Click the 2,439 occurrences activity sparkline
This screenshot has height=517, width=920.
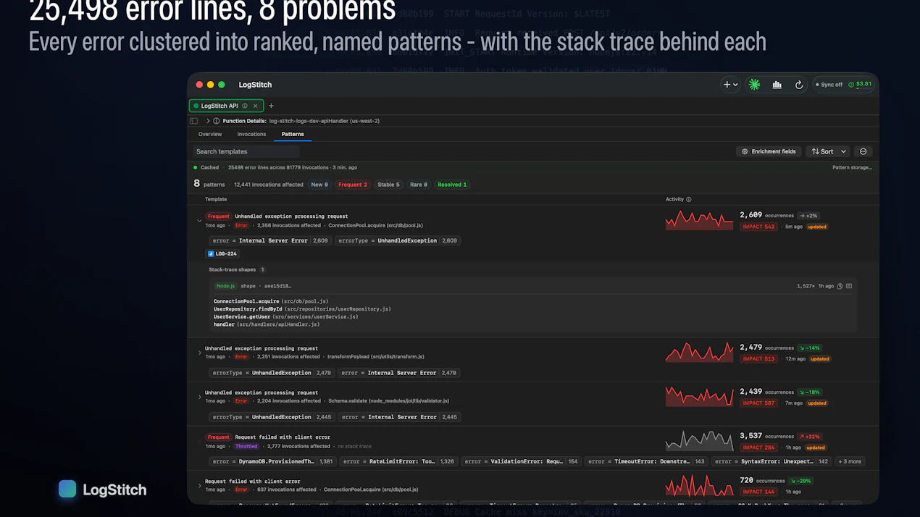point(699,397)
